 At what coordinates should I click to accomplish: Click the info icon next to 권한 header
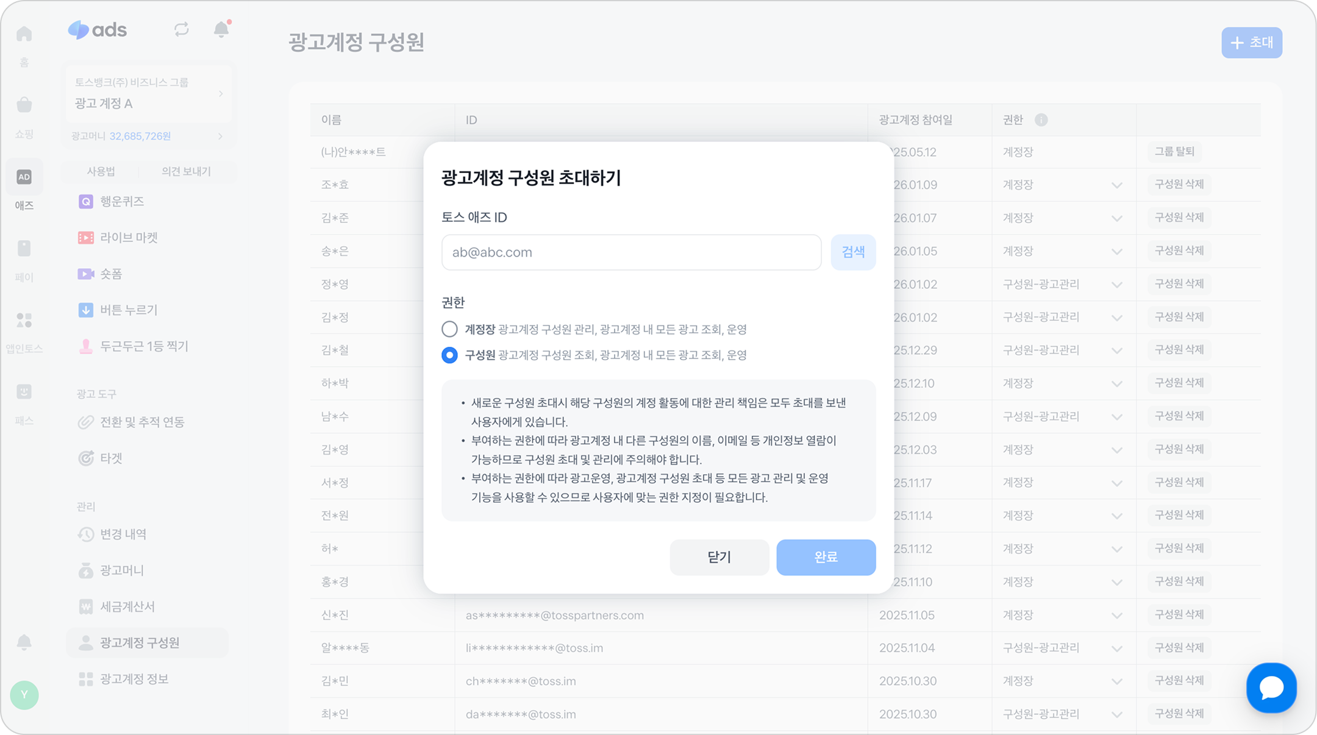click(1041, 120)
